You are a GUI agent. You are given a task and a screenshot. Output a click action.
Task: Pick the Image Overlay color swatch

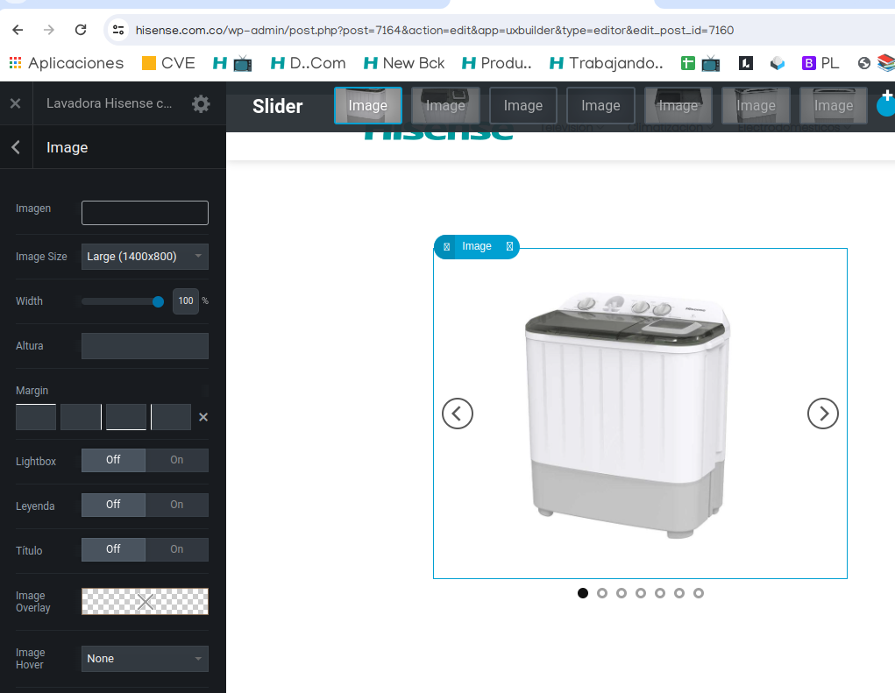click(145, 601)
